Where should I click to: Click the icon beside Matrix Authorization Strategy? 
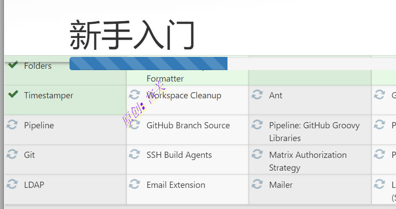pyautogui.click(x=257, y=155)
